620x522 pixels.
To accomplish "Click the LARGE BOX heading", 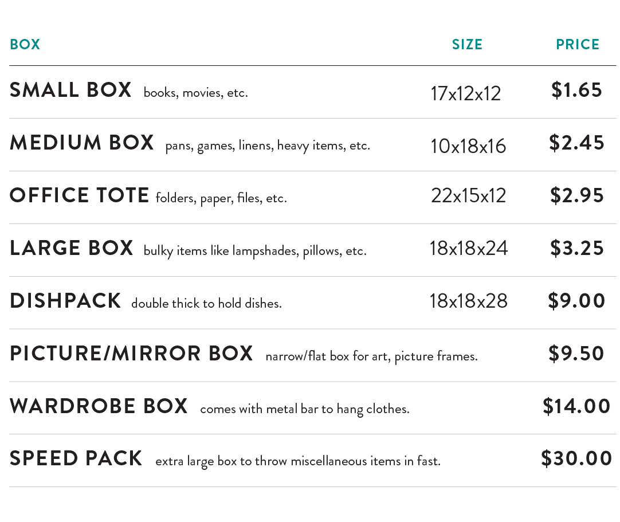I will 72,248.
